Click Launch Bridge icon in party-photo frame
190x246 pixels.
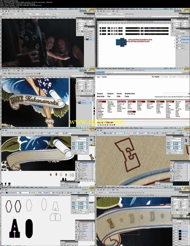click(x=3, y=11)
